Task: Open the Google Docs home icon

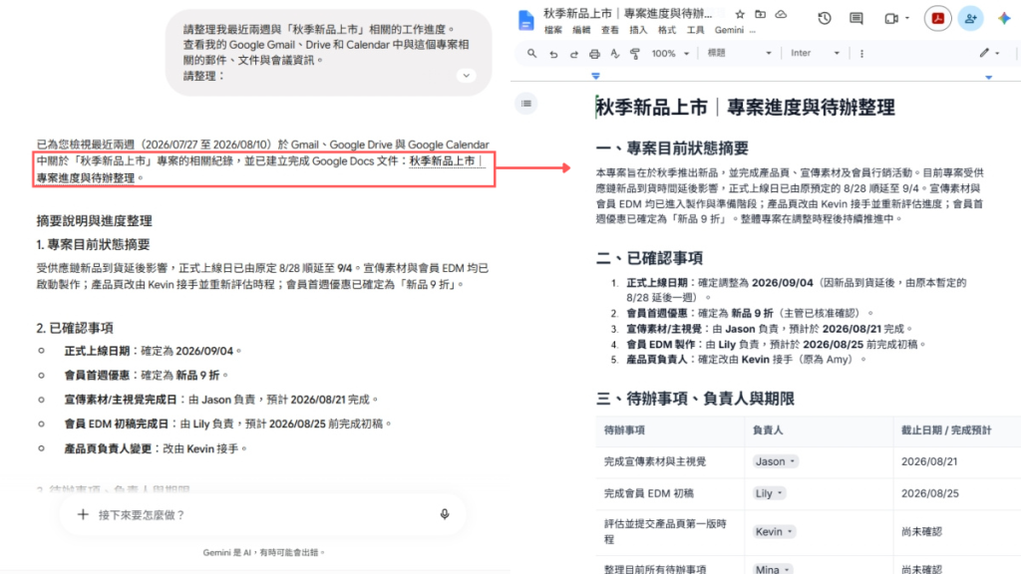Action: (526, 21)
